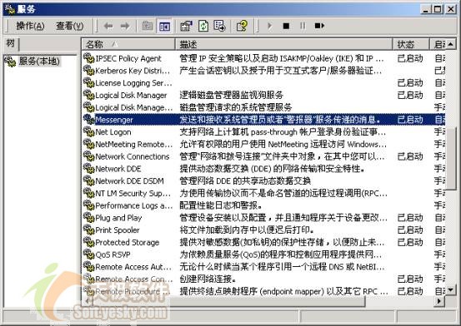Click the gear icon beside Protected Storage

coord(88,242)
